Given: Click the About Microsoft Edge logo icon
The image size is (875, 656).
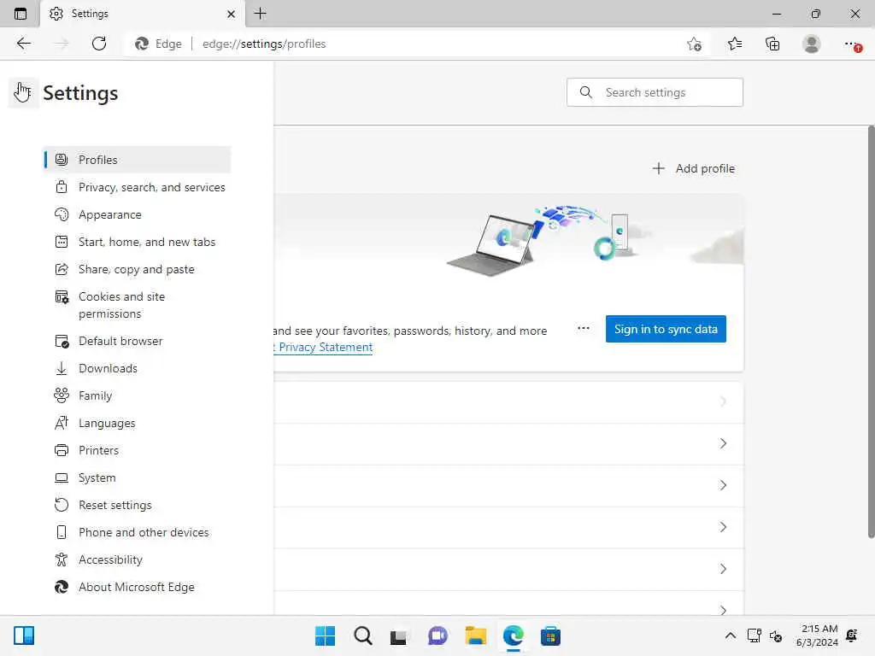Looking at the screenshot, I should 62,587.
